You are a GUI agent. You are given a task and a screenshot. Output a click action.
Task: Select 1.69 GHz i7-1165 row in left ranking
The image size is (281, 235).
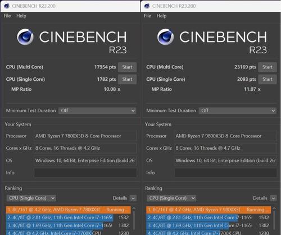[x=69, y=225]
